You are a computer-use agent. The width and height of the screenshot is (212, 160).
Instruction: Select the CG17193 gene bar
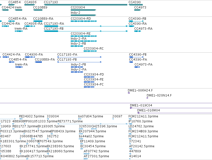(x=86, y=5)
